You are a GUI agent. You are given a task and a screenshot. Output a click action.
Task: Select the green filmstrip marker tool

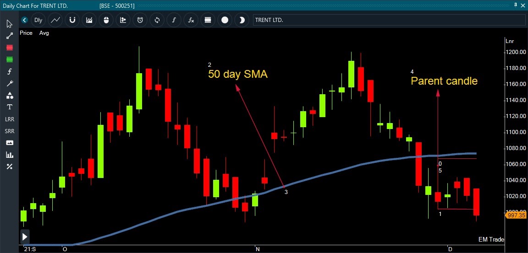[x=10, y=59]
